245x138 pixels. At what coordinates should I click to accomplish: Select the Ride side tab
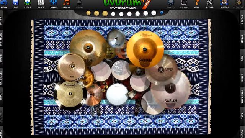click(x=242, y=58)
